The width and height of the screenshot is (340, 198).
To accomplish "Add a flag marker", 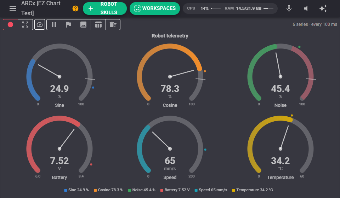I will click(68, 24).
